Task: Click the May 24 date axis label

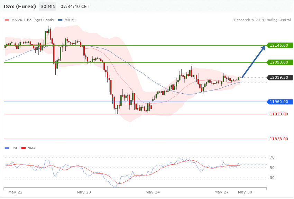Action: coord(153,192)
